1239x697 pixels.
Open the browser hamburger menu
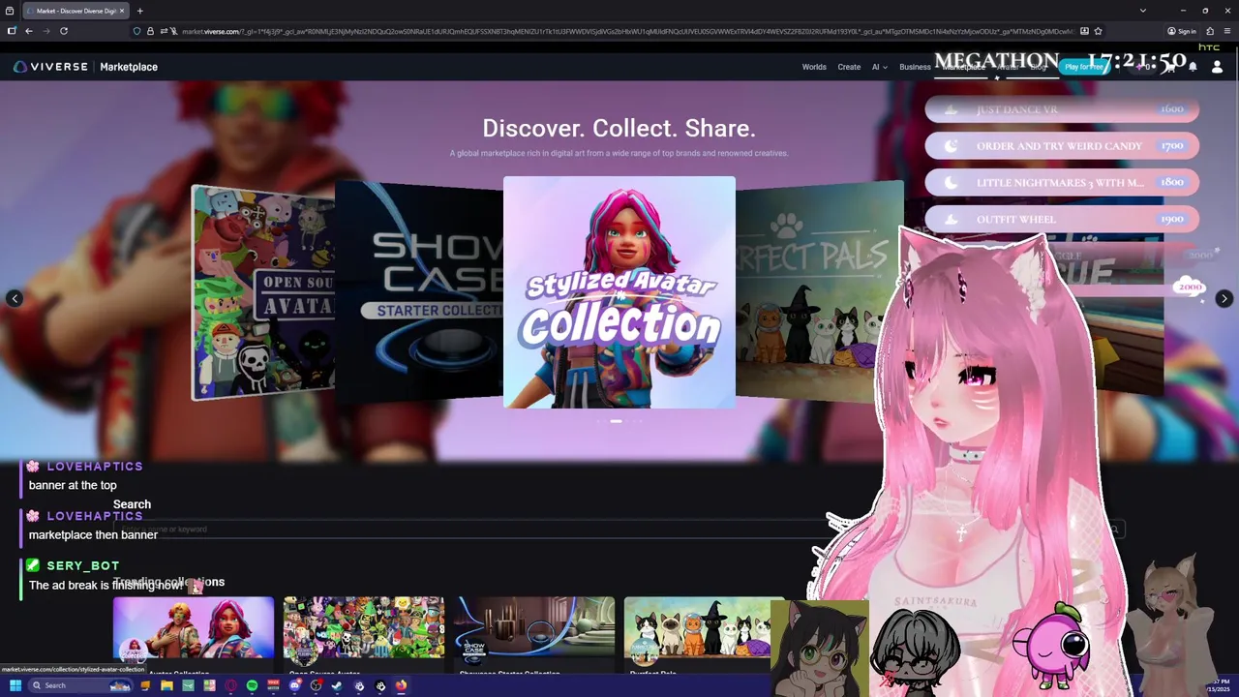coord(1227,31)
